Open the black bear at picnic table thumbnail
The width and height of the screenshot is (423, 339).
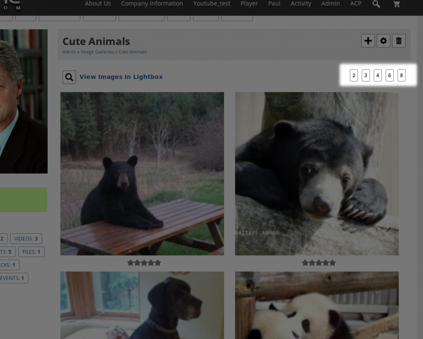[142, 174]
